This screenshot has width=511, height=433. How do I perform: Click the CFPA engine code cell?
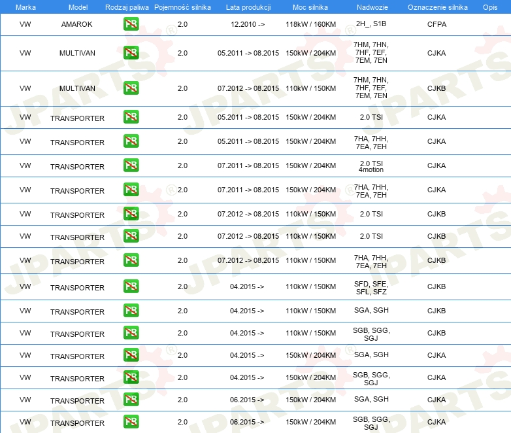point(436,25)
